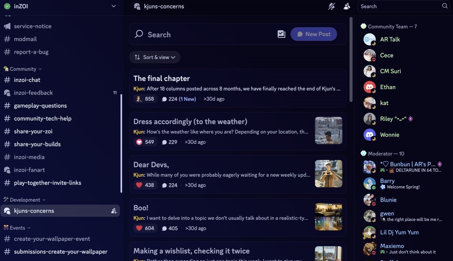Click the 405 comments count on Boo!
The width and height of the screenshot is (453, 261).
[170, 228]
